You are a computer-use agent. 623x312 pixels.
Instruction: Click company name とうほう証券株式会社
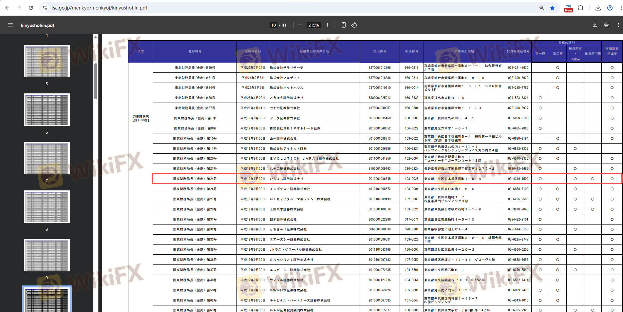coord(286,98)
